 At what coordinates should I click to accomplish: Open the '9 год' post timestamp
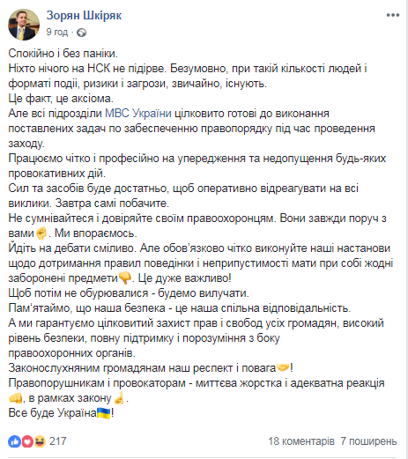(57, 32)
